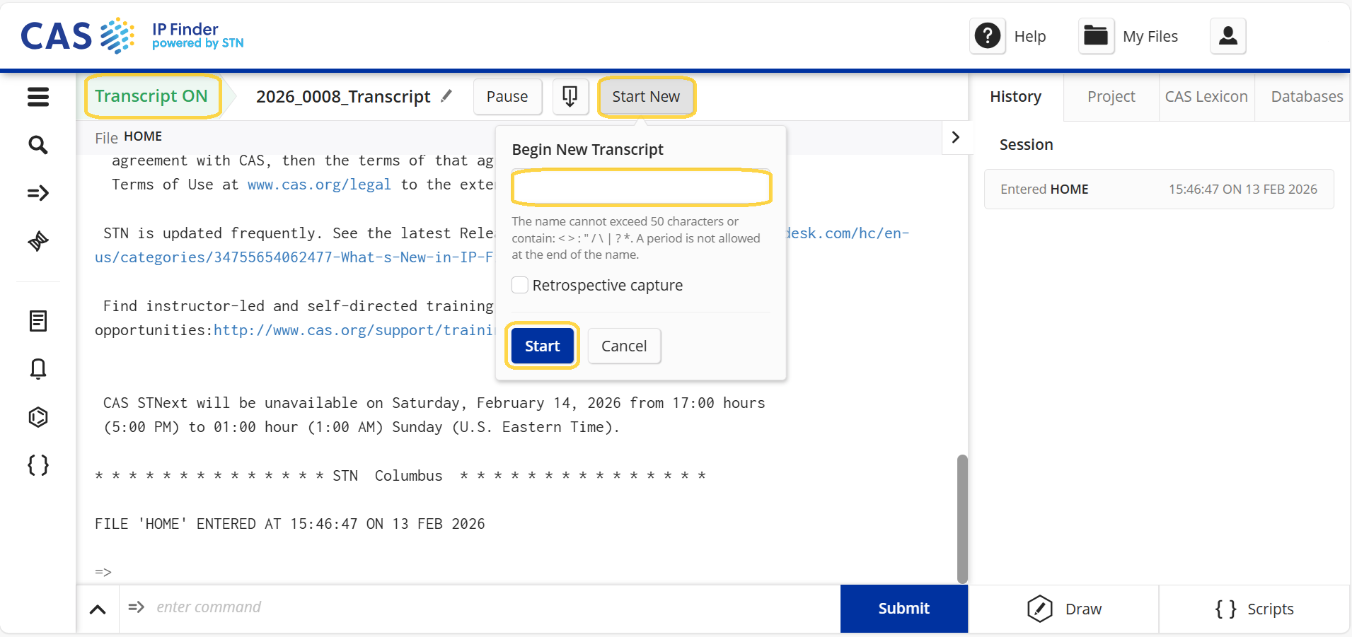Open alerts bell icon in sidebar
The width and height of the screenshot is (1352, 637).
38,369
